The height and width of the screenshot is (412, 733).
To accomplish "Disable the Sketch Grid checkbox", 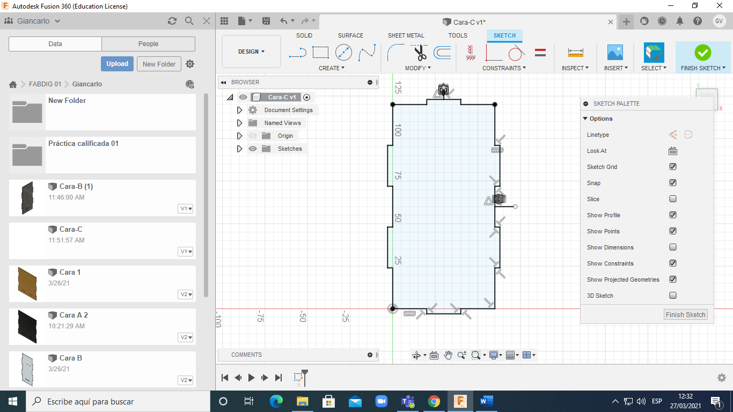I will pos(673,167).
